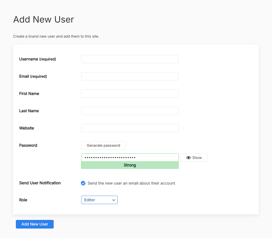
Task: Click the 'First Name' field label
Action: click(29, 94)
